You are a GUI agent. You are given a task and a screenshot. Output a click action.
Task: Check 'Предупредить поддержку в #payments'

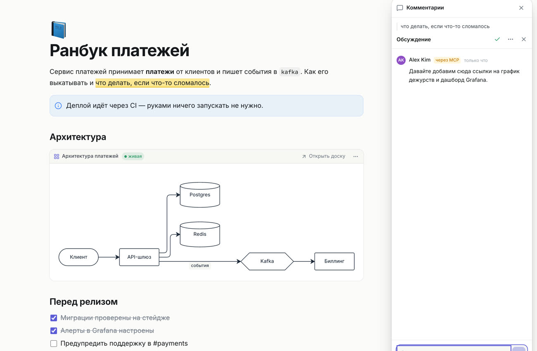[54, 344]
